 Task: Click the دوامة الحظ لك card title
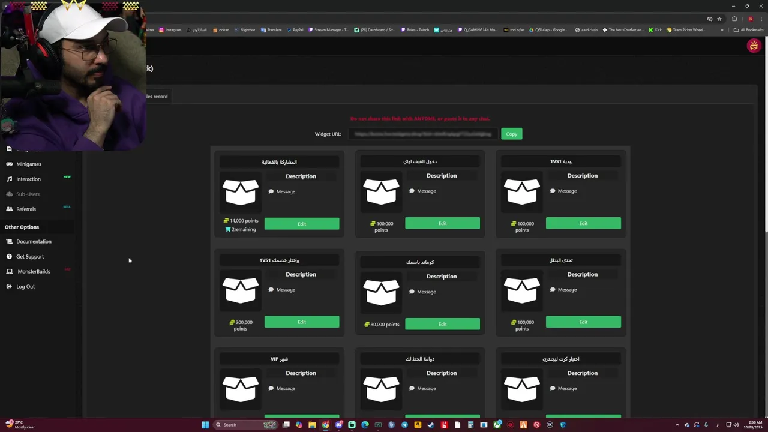click(420, 359)
